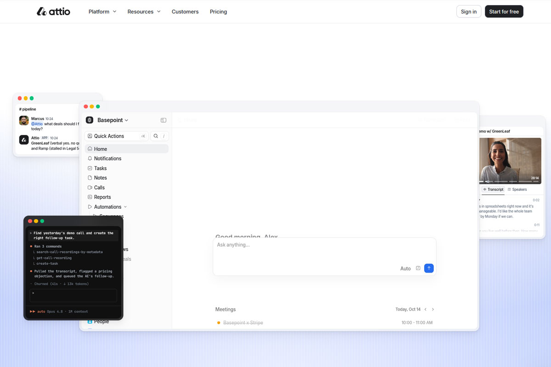Click the terminal prompt input box
551x367 pixels.
coord(73,295)
